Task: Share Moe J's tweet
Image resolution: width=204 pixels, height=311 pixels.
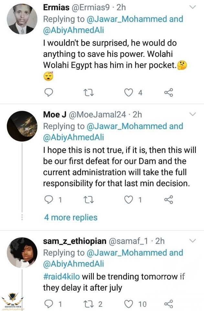Action: [x=168, y=200]
